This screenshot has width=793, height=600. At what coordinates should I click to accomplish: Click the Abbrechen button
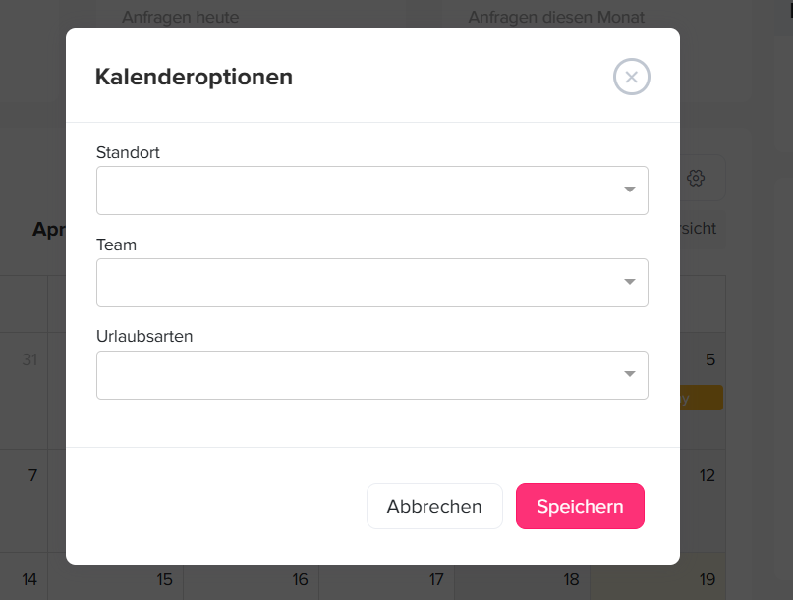click(x=434, y=506)
